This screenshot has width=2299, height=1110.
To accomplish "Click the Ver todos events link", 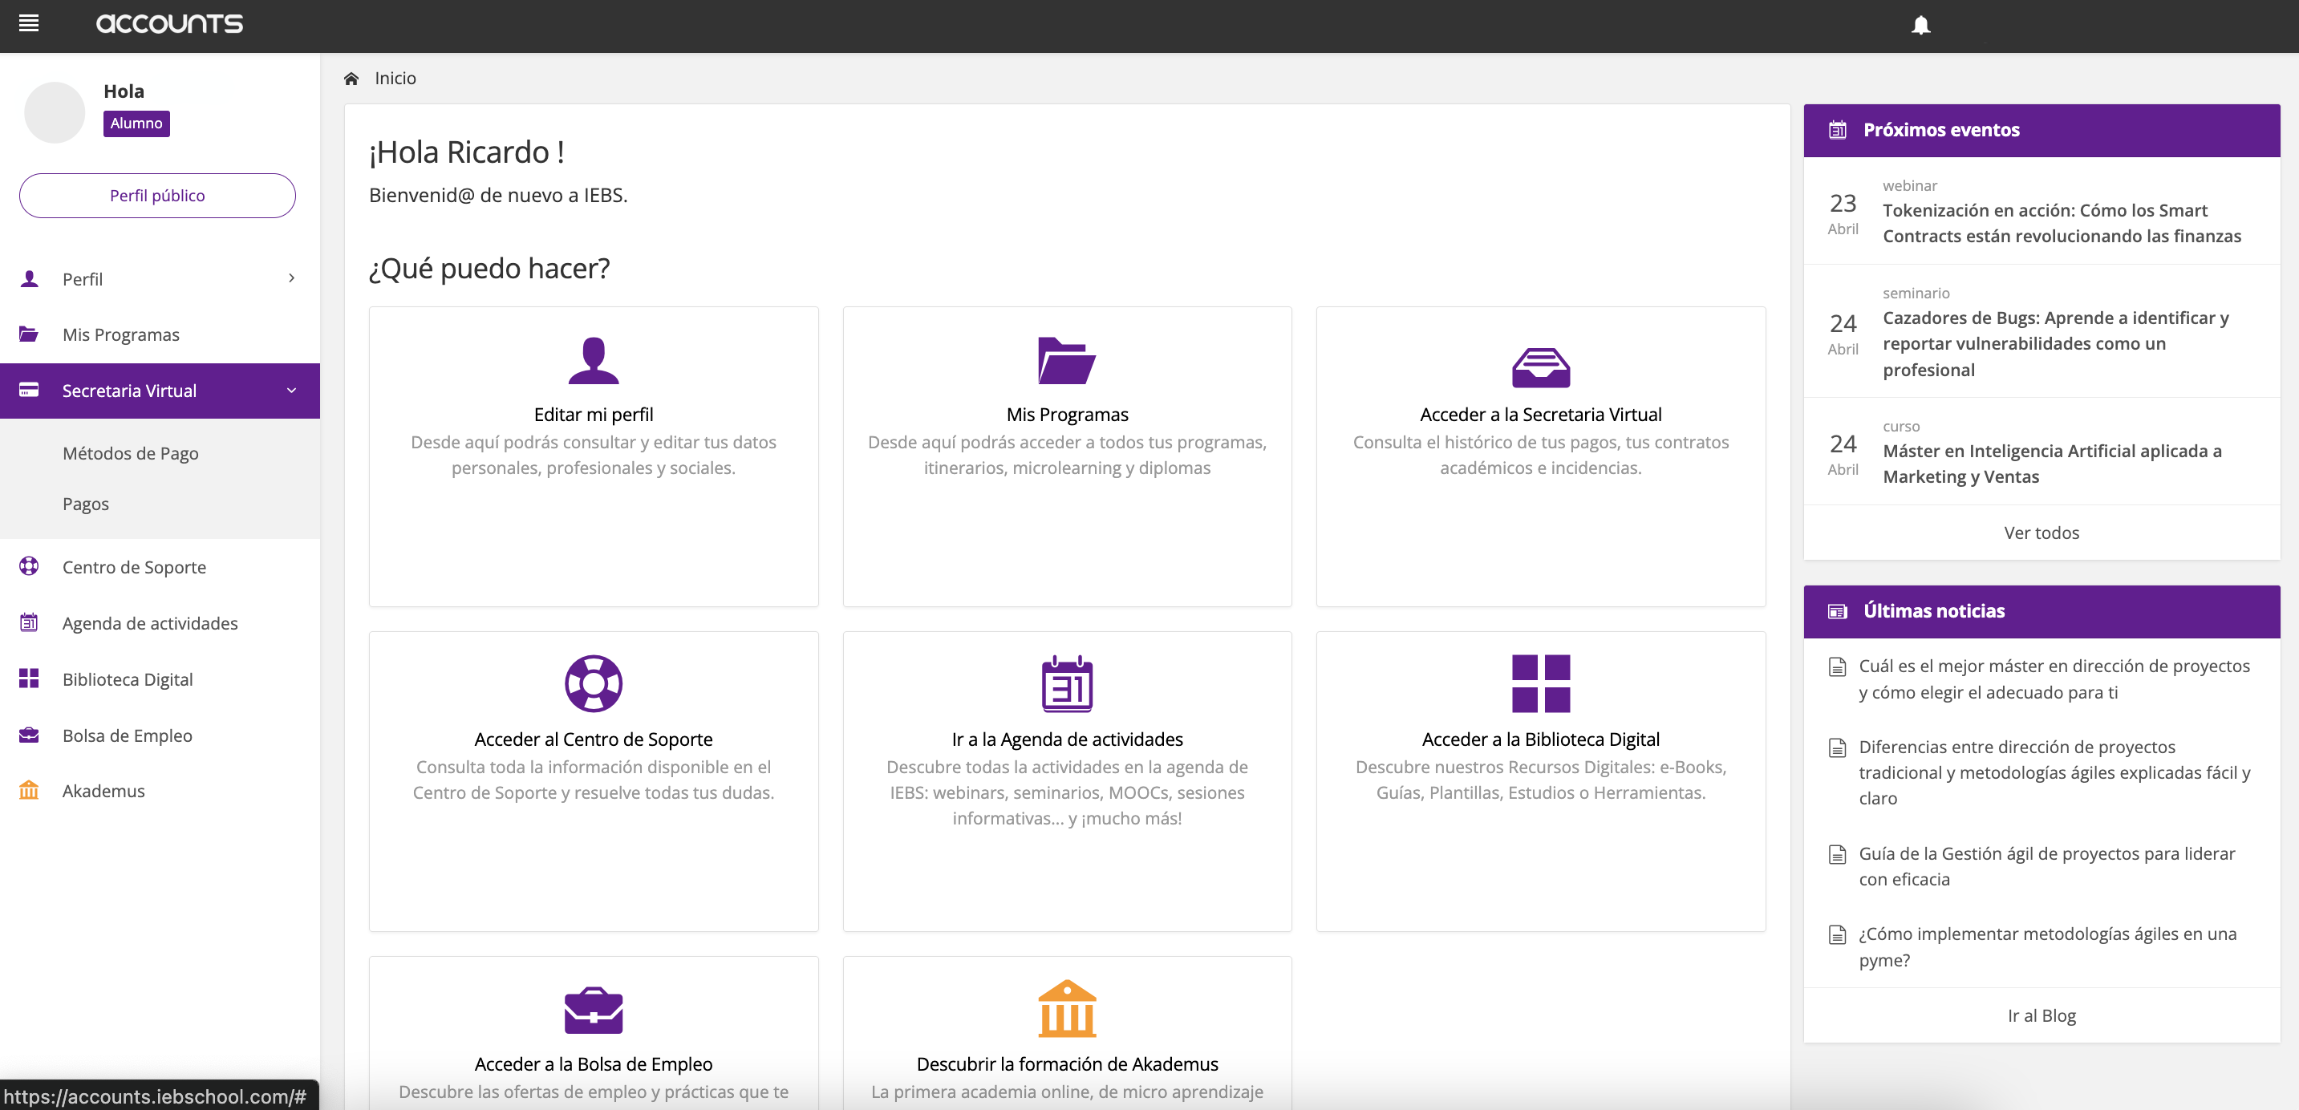I will (x=2041, y=533).
